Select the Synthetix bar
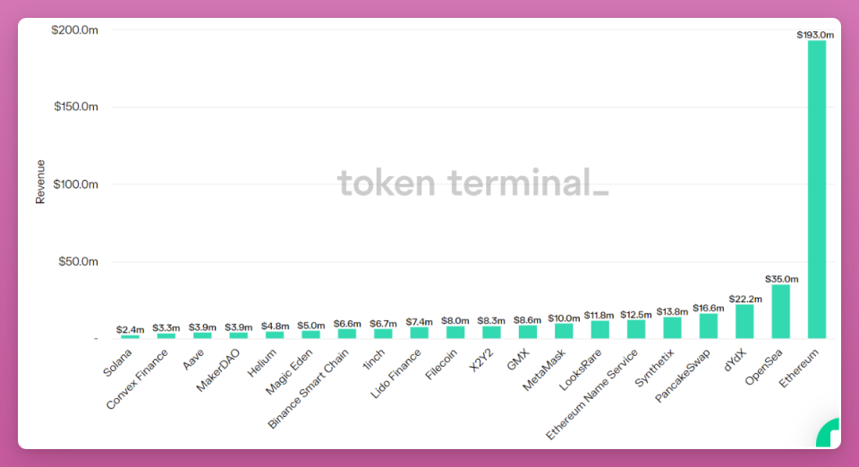This screenshot has width=859, height=467. click(x=672, y=328)
